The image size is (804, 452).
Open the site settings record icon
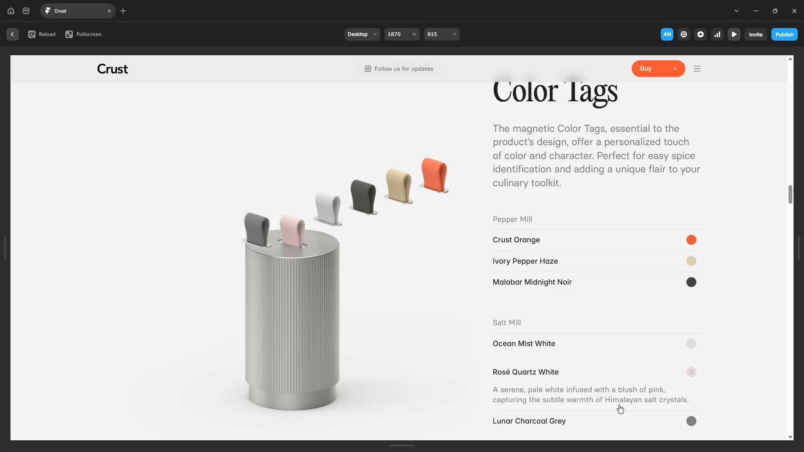click(701, 34)
